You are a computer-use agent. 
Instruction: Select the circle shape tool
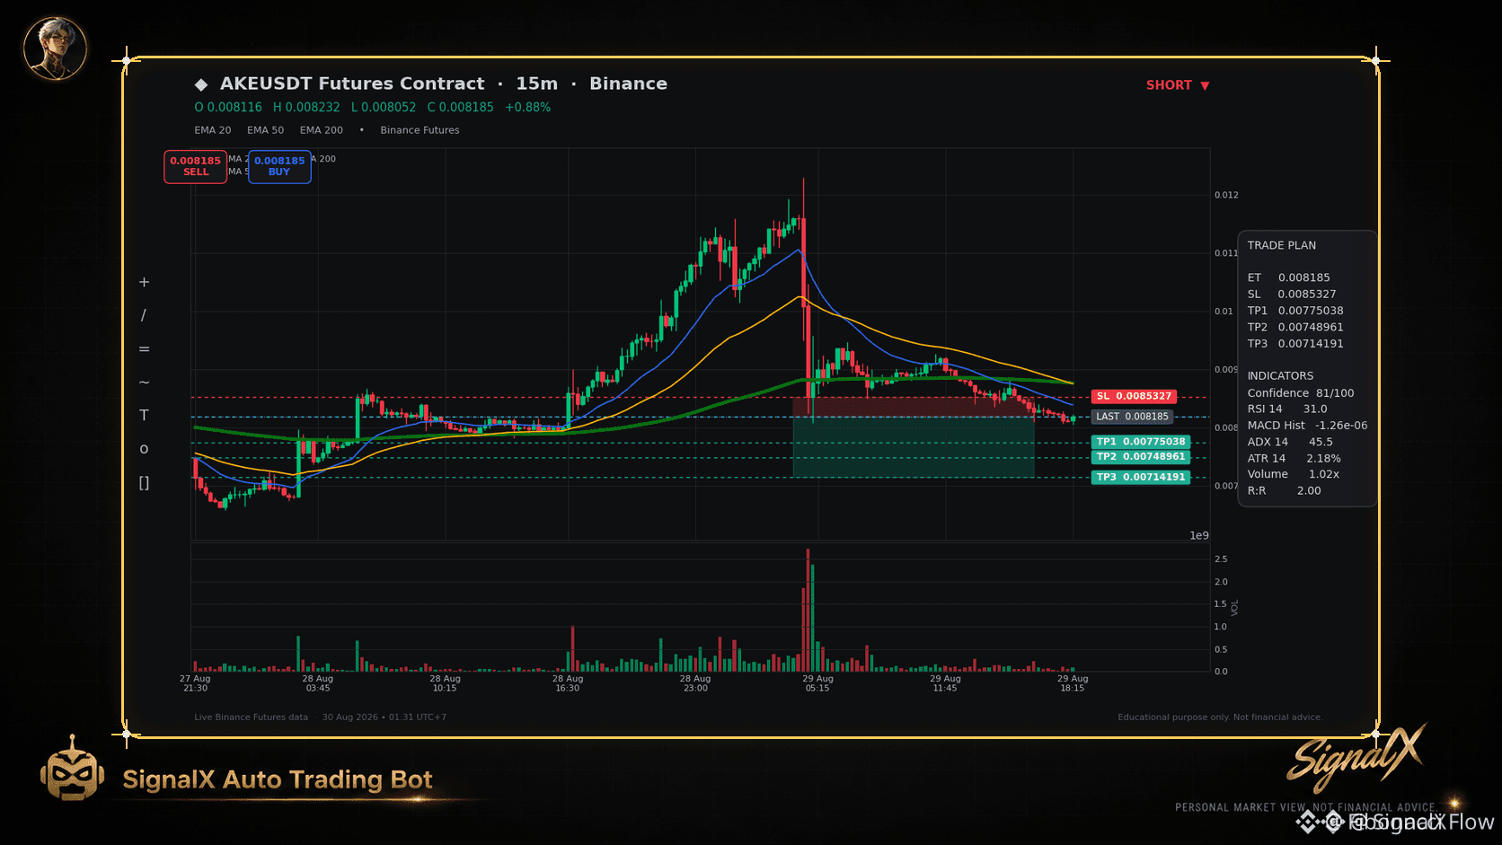tap(144, 449)
